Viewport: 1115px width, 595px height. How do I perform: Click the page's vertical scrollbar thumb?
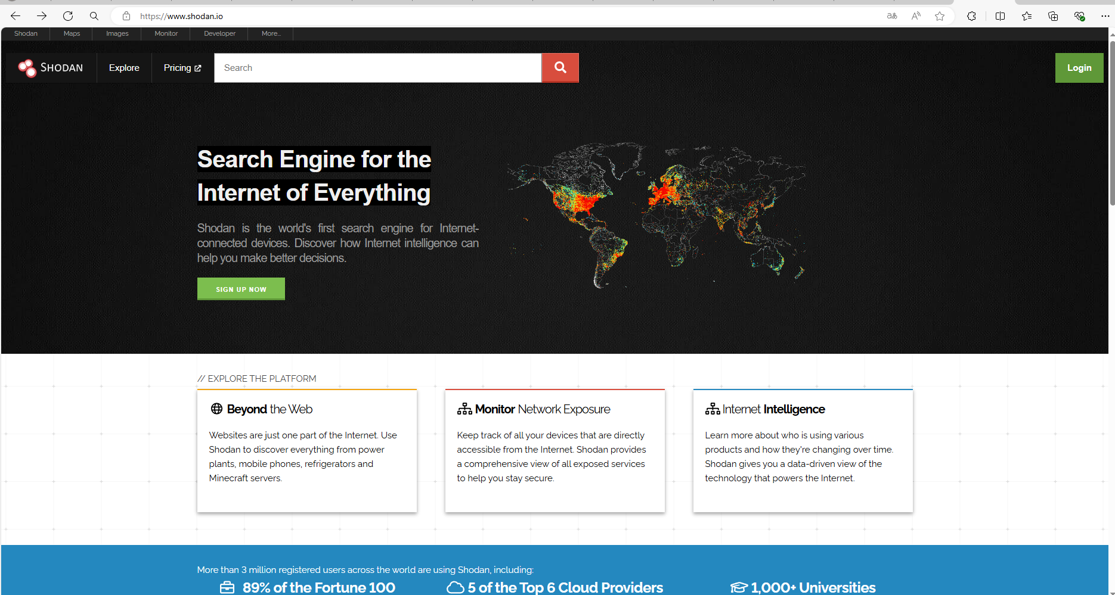1112,122
